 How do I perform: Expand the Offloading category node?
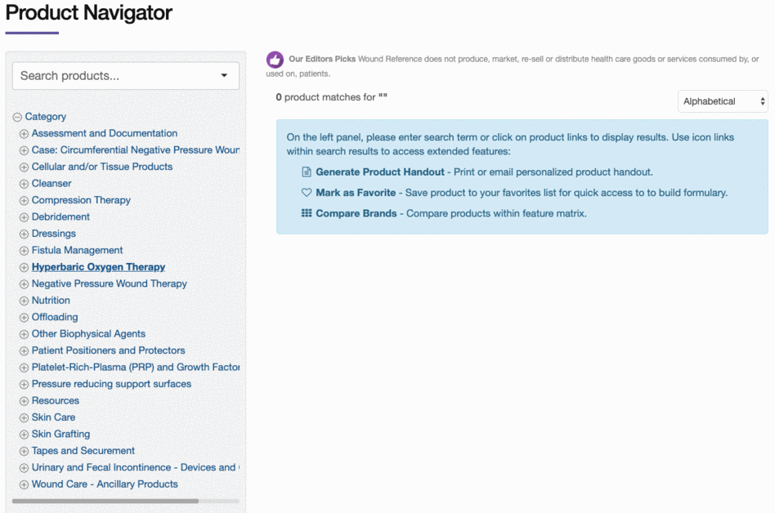pyautogui.click(x=24, y=318)
